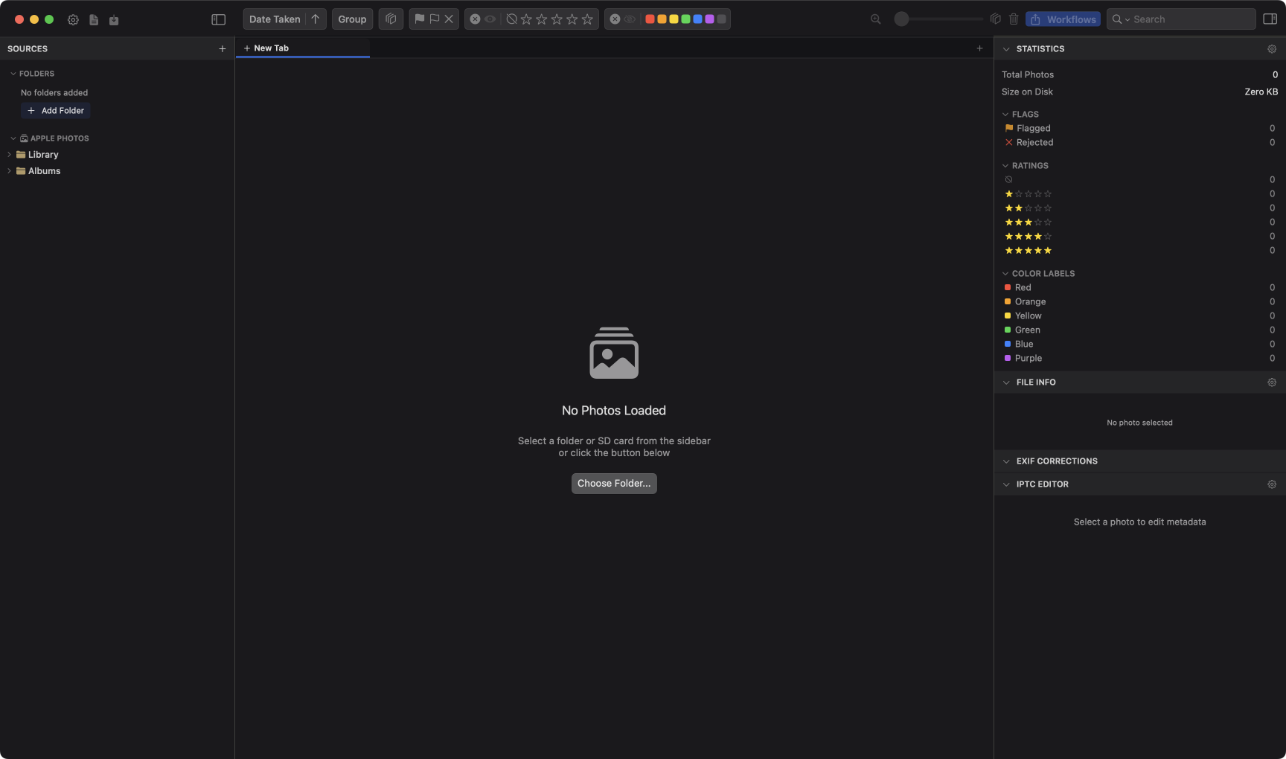
Task: Expand the EXIF Corrections panel
Action: click(x=1006, y=461)
